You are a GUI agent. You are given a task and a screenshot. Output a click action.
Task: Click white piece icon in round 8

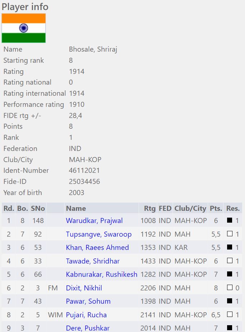[230, 315]
